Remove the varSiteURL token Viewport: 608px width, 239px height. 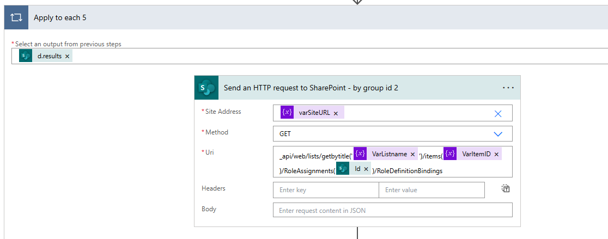click(x=336, y=113)
